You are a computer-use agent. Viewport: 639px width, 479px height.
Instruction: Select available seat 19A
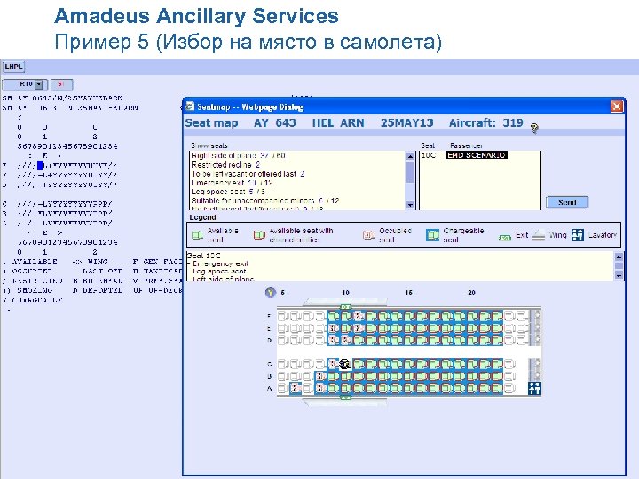pos(460,389)
